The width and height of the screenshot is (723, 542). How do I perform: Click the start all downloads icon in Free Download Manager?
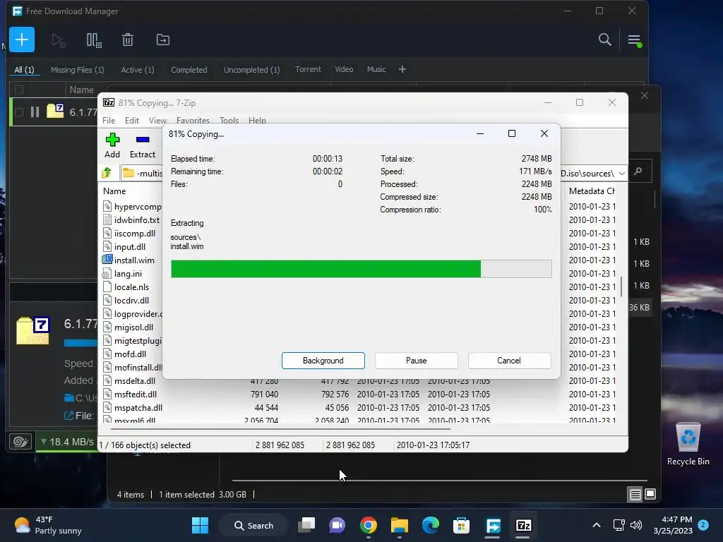coord(58,40)
